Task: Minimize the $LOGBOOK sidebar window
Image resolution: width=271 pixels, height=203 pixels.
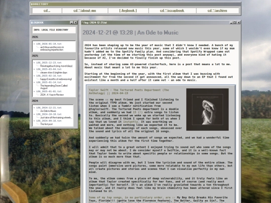Action: (72, 23)
